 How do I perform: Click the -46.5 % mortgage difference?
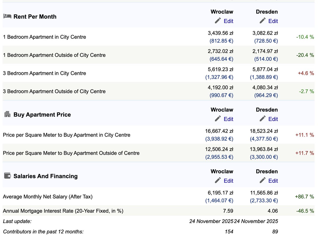tap(305, 211)
